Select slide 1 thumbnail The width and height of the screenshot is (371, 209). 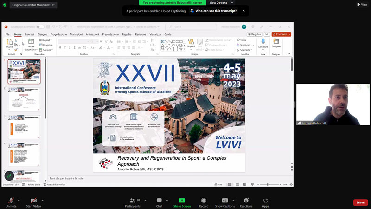(24, 72)
